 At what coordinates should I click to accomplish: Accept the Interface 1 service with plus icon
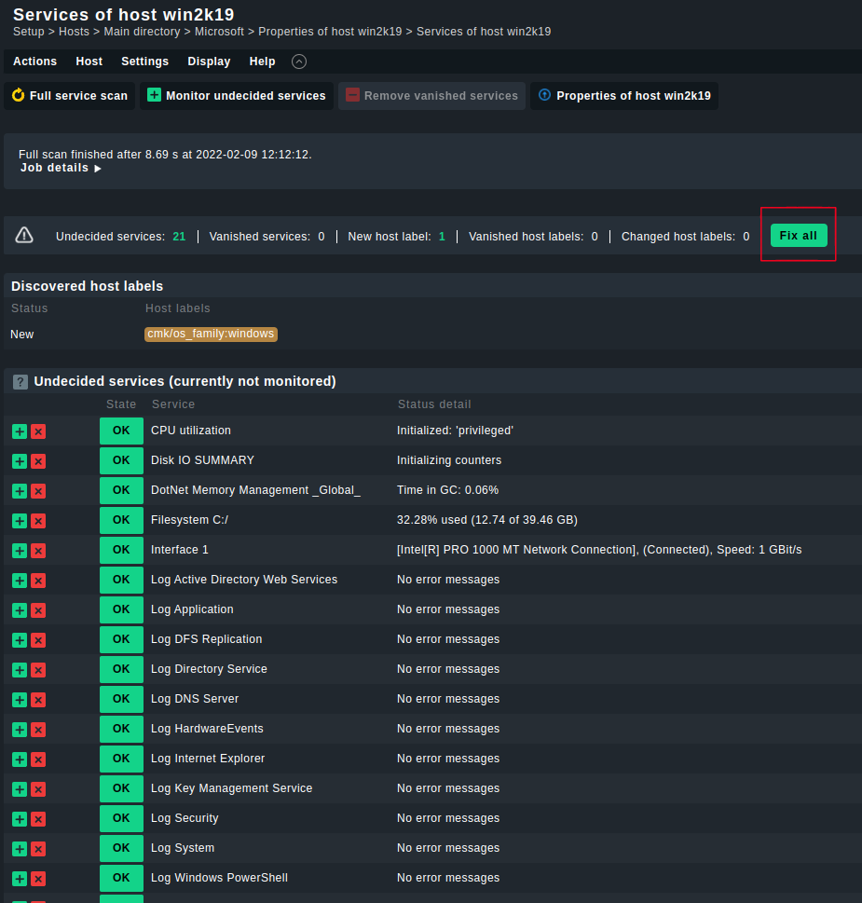pos(19,550)
